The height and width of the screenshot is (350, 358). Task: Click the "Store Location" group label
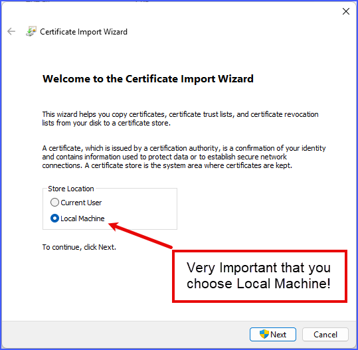tap(71, 189)
